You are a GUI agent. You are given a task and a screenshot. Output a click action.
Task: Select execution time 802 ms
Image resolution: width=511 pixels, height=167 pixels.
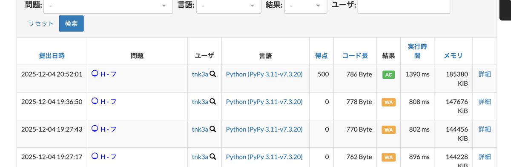[x=419, y=129]
